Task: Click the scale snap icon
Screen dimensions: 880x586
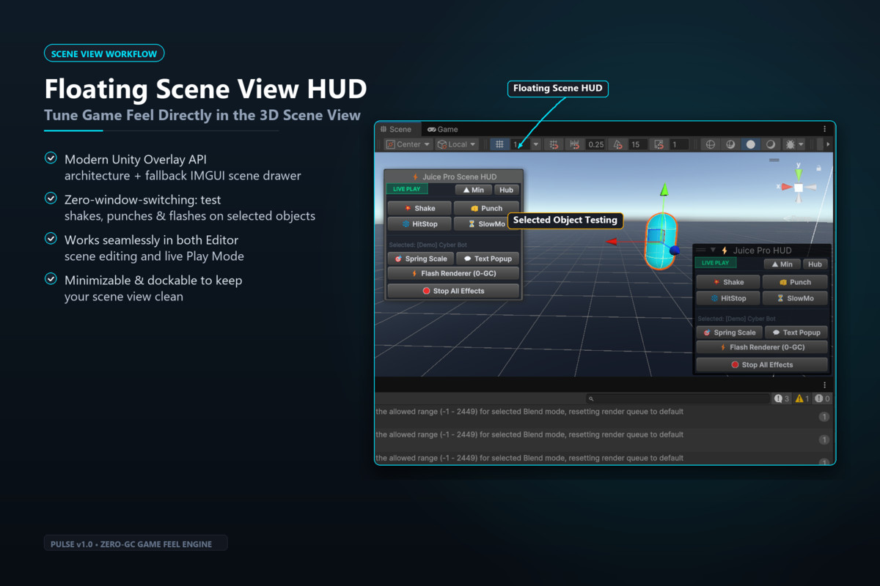Action: (x=659, y=144)
